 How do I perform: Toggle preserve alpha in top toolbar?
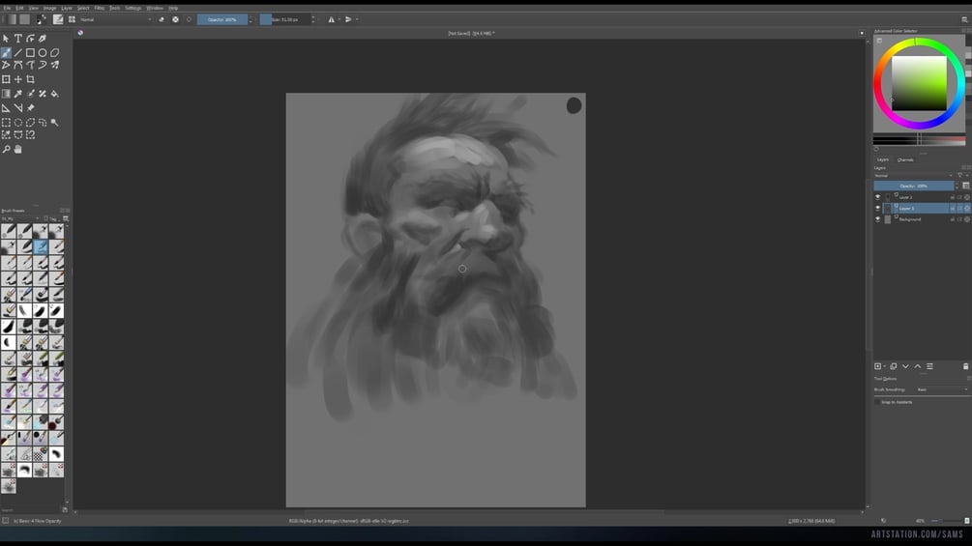tap(175, 19)
